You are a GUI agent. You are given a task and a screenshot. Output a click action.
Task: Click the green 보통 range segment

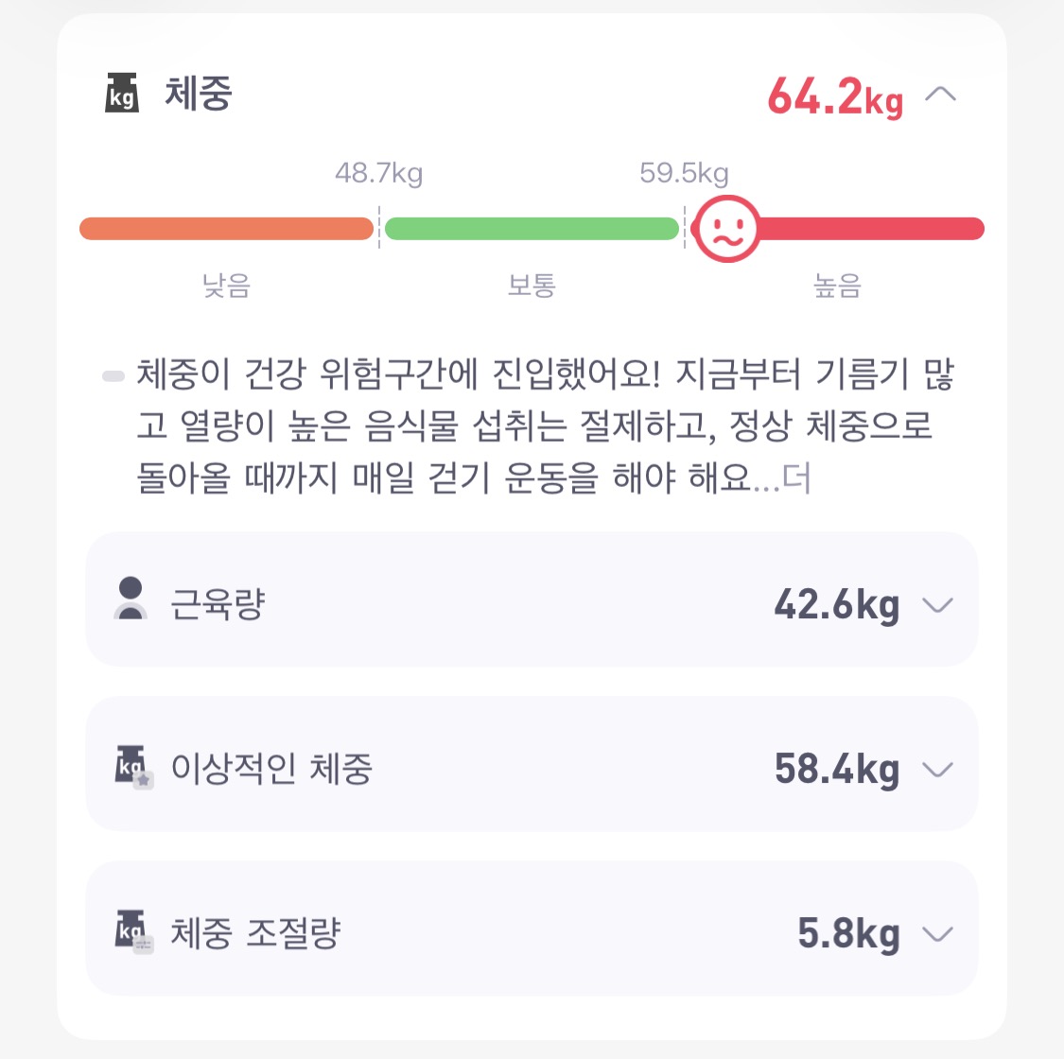tap(532, 229)
